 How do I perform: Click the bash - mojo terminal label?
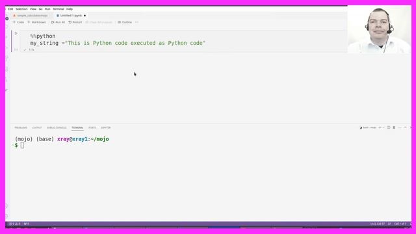point(368,127)
